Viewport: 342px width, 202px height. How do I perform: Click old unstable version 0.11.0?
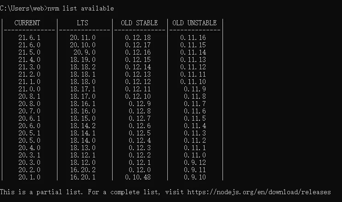coord(195,155)
